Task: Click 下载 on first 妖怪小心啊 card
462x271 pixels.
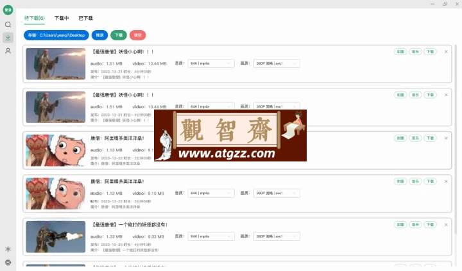Action: click(430, 52)
